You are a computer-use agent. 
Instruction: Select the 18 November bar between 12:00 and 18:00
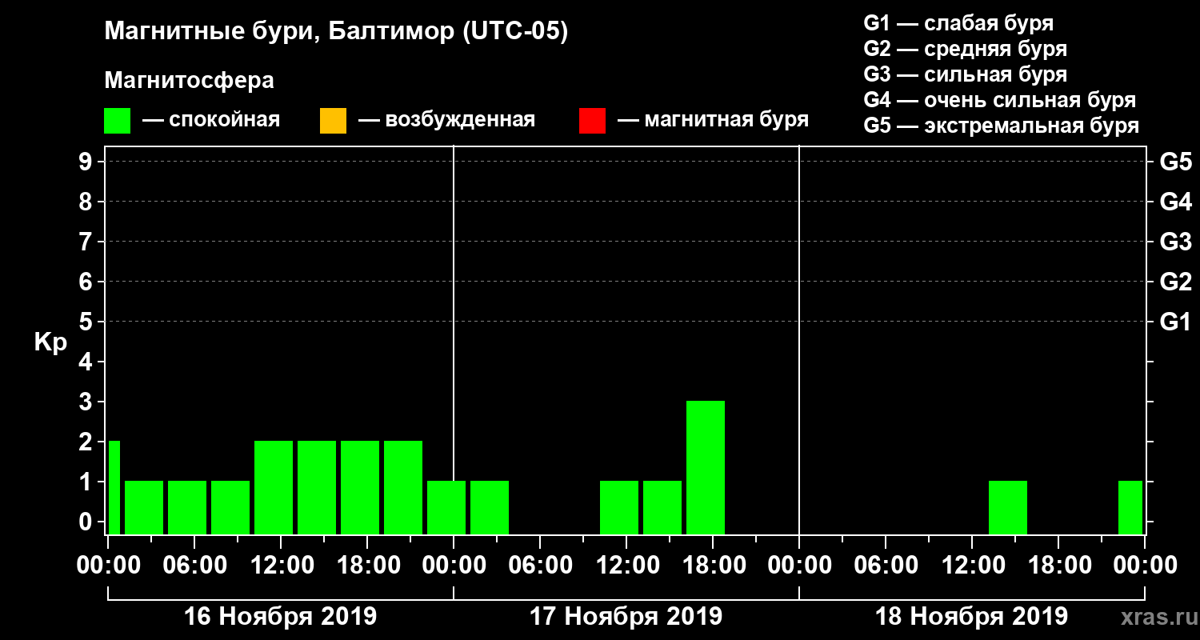coord(1008,507)
